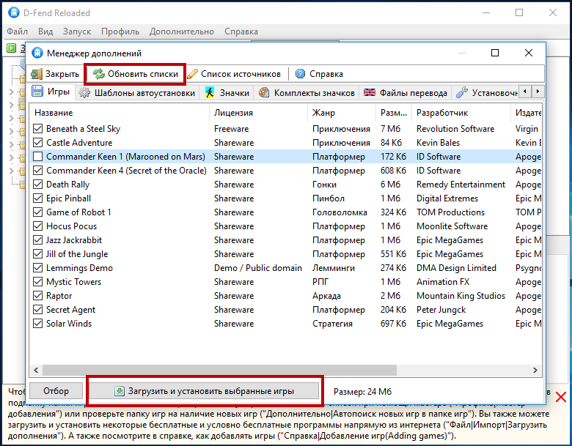Click the D-Fend Reloaded app icon in title bar

coord(14,12)
